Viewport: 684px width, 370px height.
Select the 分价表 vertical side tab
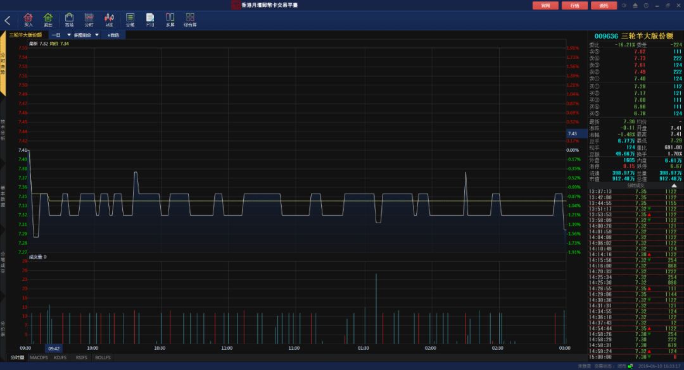[x=3, y=330]
